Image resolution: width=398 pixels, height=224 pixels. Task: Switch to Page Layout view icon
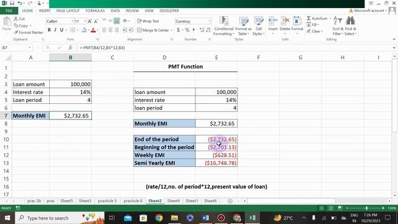click(331, 208)
